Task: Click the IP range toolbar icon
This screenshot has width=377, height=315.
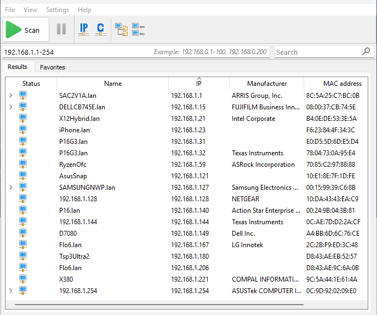Action: tap(84, 30)
